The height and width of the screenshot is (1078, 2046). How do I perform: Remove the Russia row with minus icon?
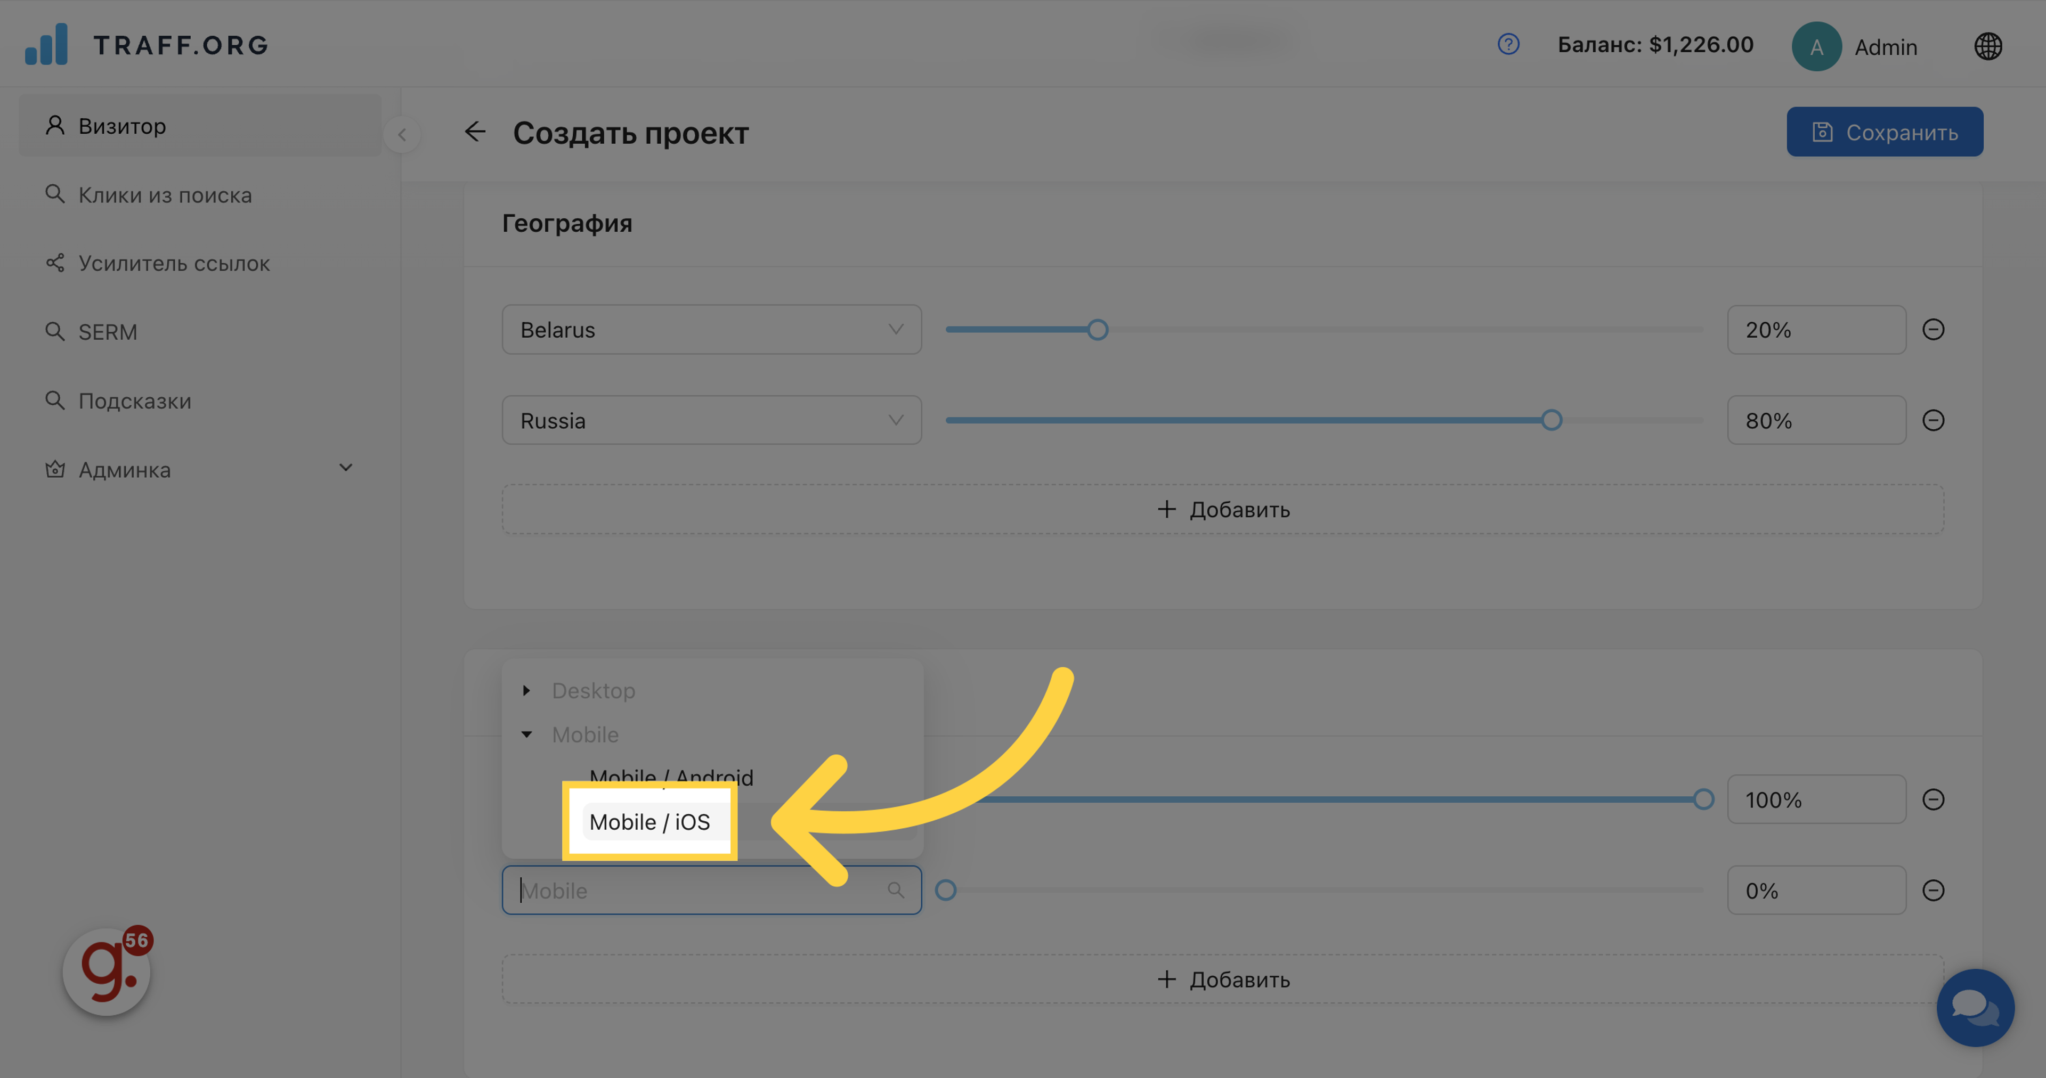pos(1933,420)
